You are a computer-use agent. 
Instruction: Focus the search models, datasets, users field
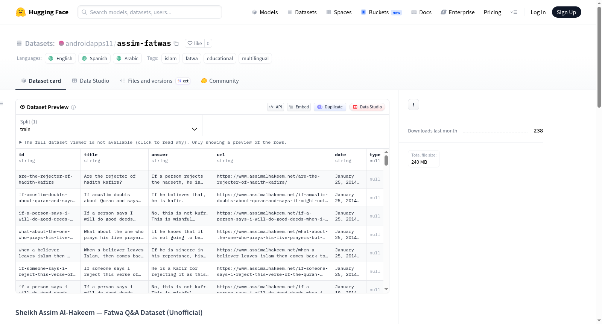tap(150, 12)
